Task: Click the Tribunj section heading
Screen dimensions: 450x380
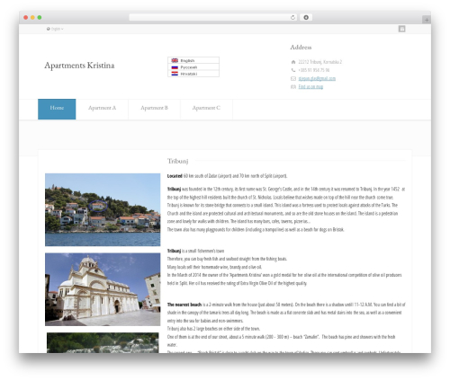Action: coord(178,161)
